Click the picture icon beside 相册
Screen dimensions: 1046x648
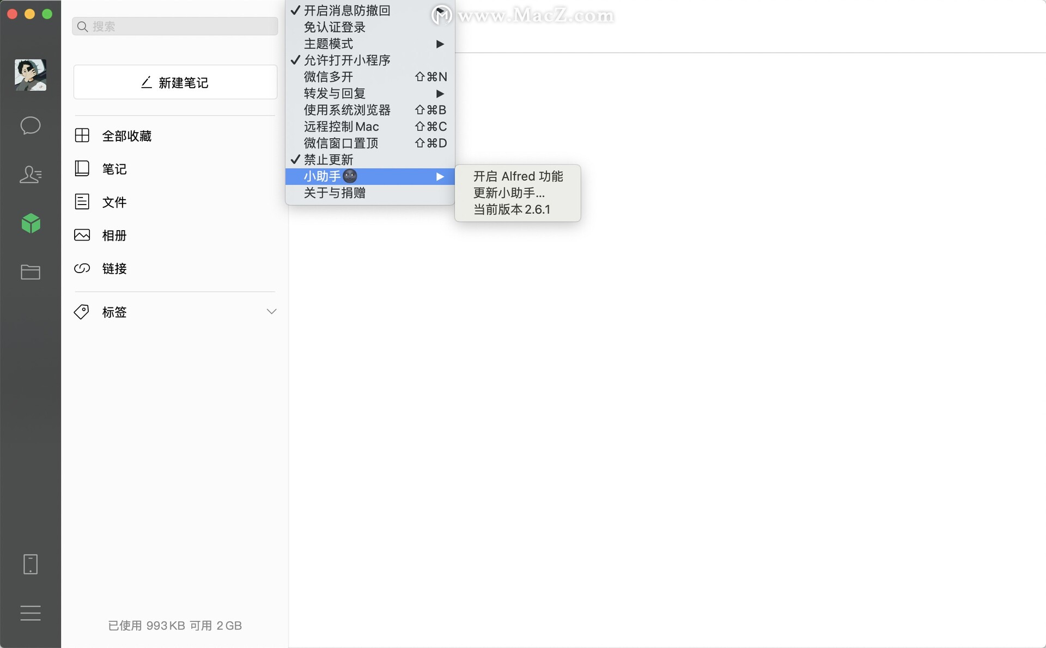click(82, 235)
